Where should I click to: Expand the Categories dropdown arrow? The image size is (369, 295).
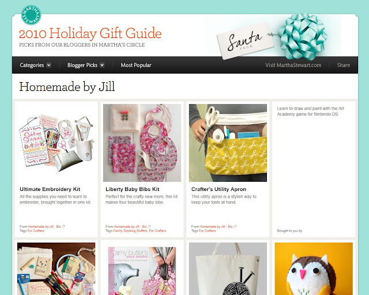pyautogui.click(x=48, y=65)
